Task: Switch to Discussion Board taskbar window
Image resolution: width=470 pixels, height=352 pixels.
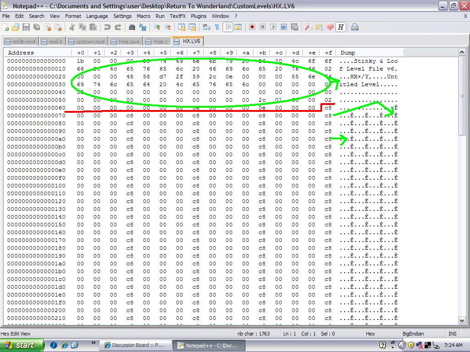Action: (136, 345)
